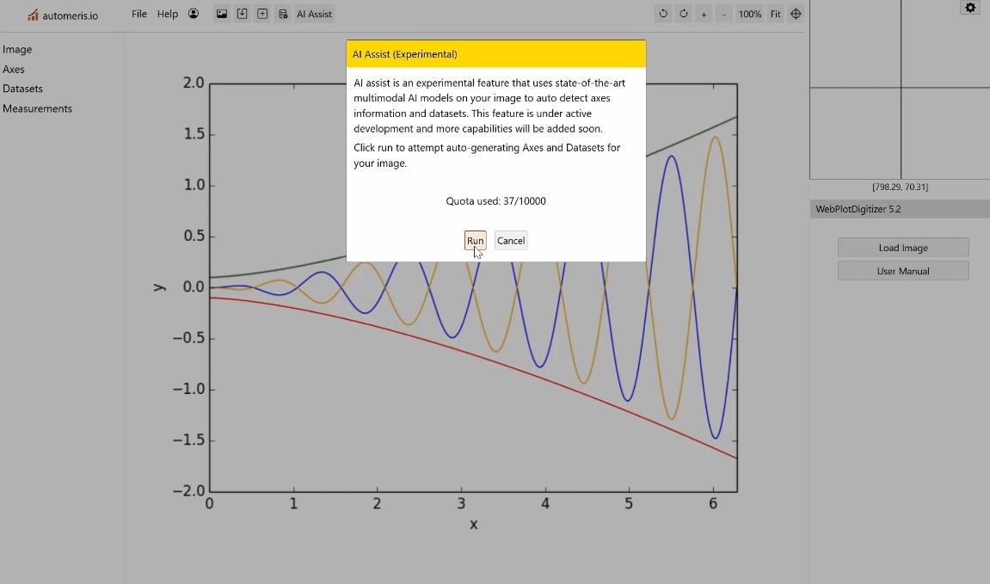Open the Help menu
This screenshot has height=584, width=990.
[x=168, y=14]
